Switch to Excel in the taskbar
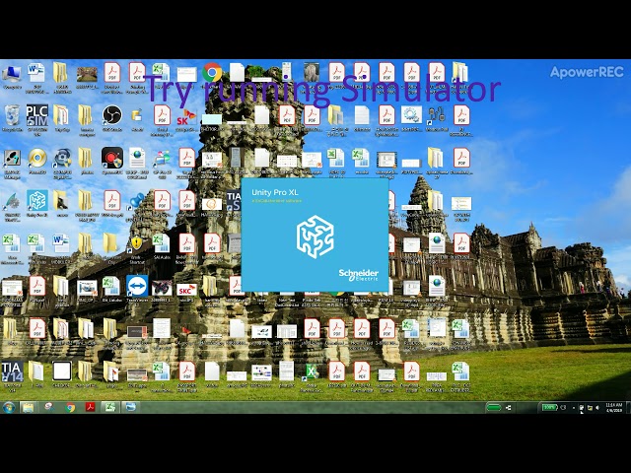Viewport: 631px width, 473px height. coord(109,407)
